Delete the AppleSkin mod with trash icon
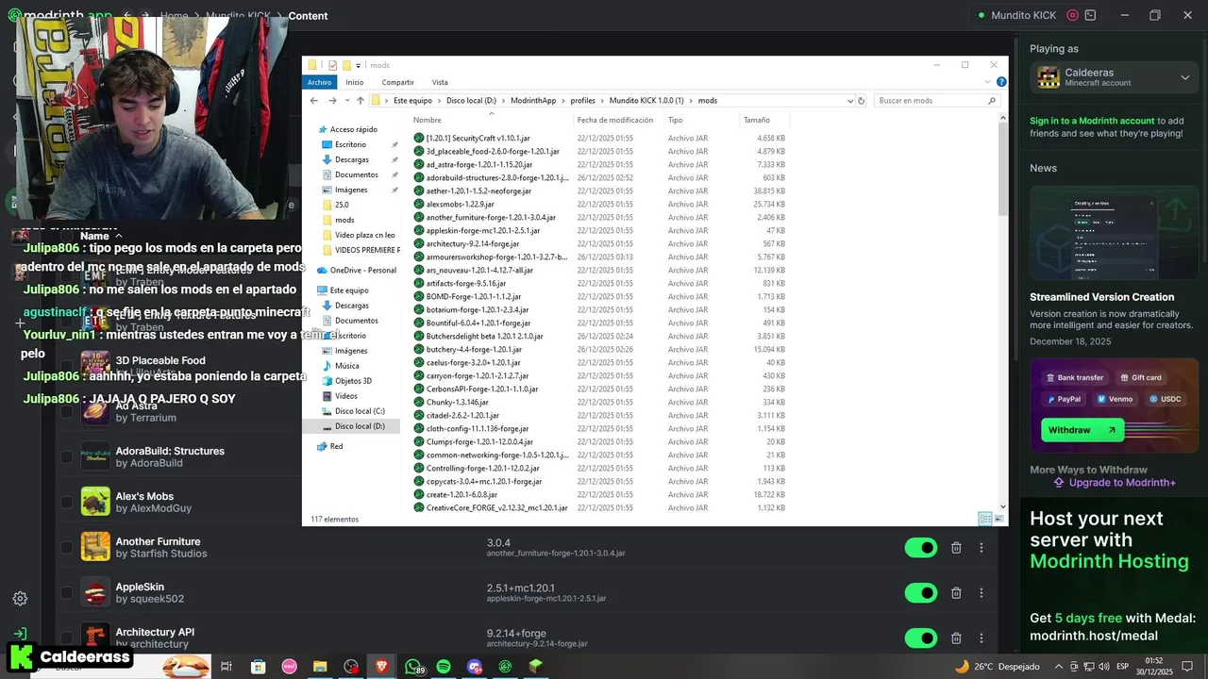Viewport: 1208px width, 679px height. pos(956,593)
